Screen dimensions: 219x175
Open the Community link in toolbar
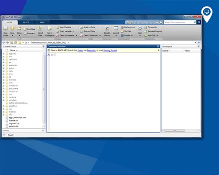(x=151, y=27)
